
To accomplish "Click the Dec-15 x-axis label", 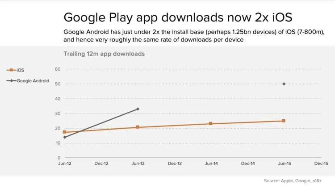I will coord(321,164).
